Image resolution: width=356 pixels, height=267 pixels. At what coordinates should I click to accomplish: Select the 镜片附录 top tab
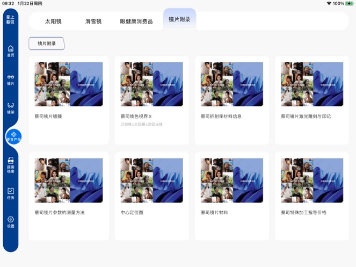click(x=179, y=19)
